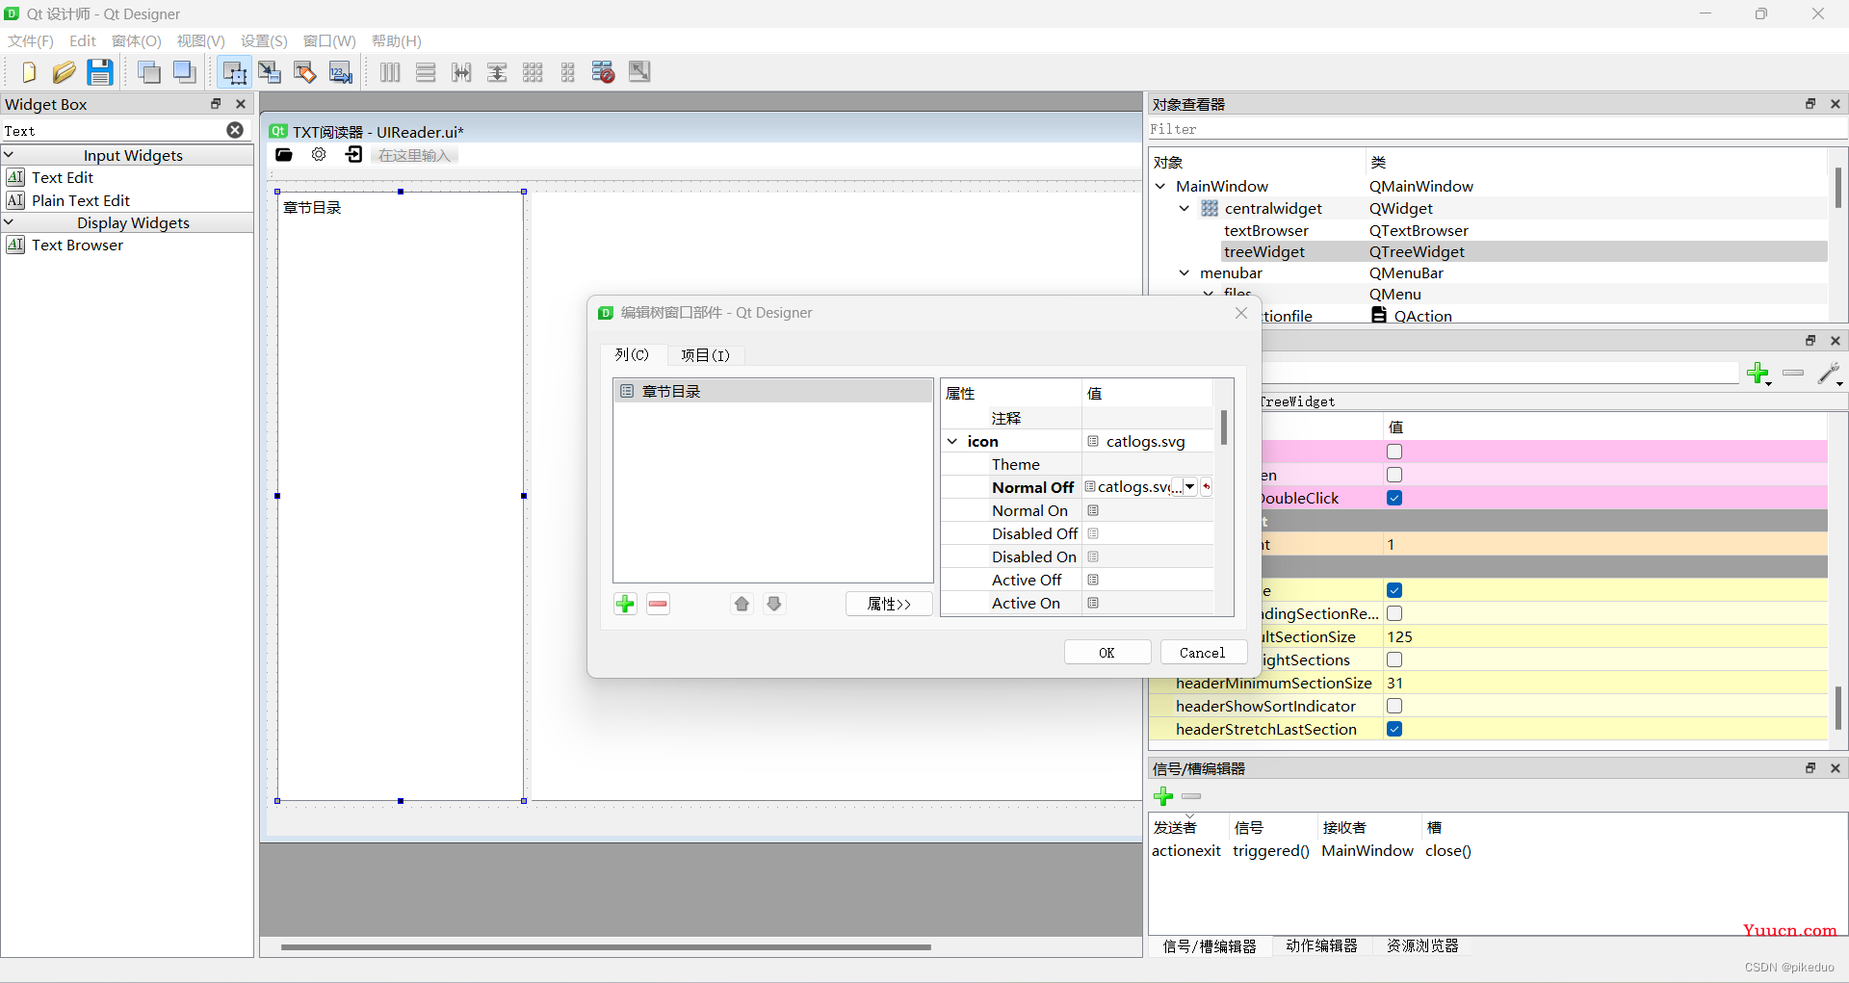The width and height of the screenshot is (1849, 983).
Task: Open the 视图(V) menu
Action: pos(200,40)
